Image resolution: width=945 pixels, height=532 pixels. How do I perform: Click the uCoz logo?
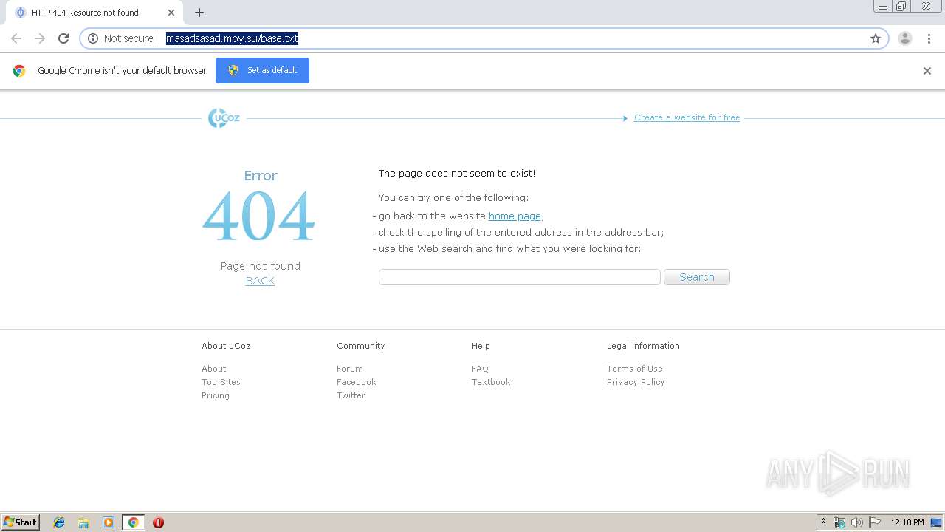(224, 118)
